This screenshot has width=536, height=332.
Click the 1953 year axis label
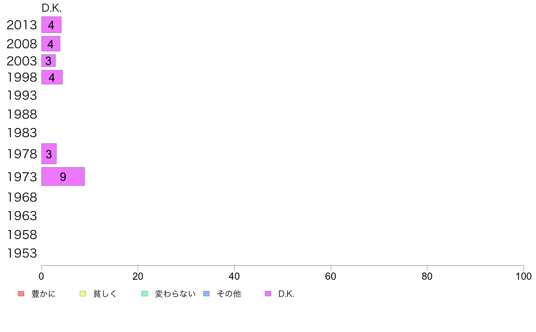pos(22,254)
